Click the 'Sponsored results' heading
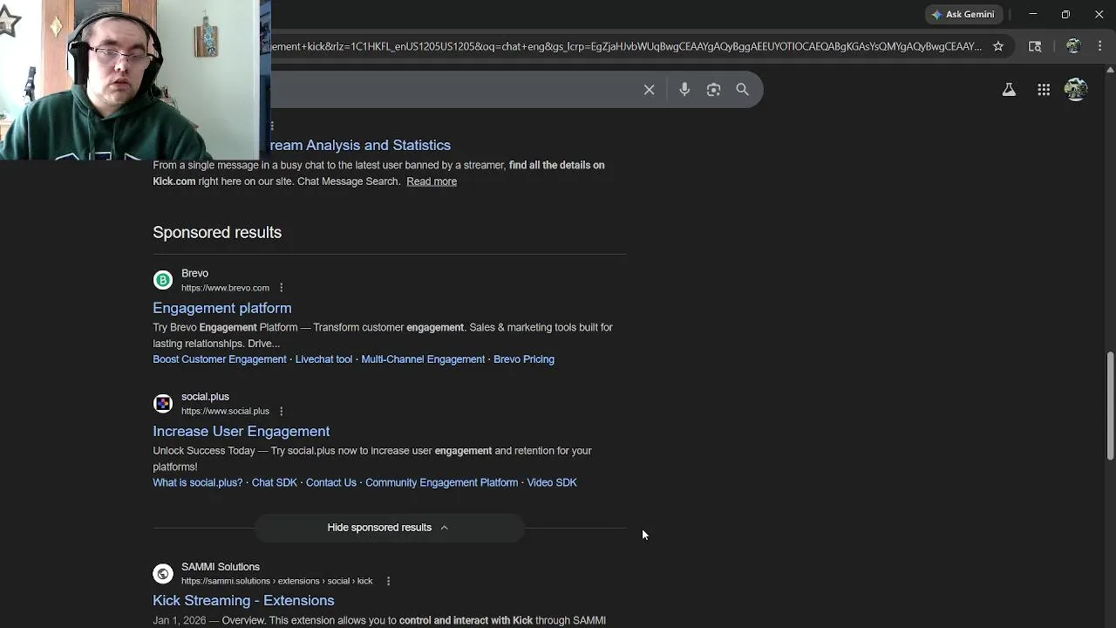1116x628 pixels. 217,232
